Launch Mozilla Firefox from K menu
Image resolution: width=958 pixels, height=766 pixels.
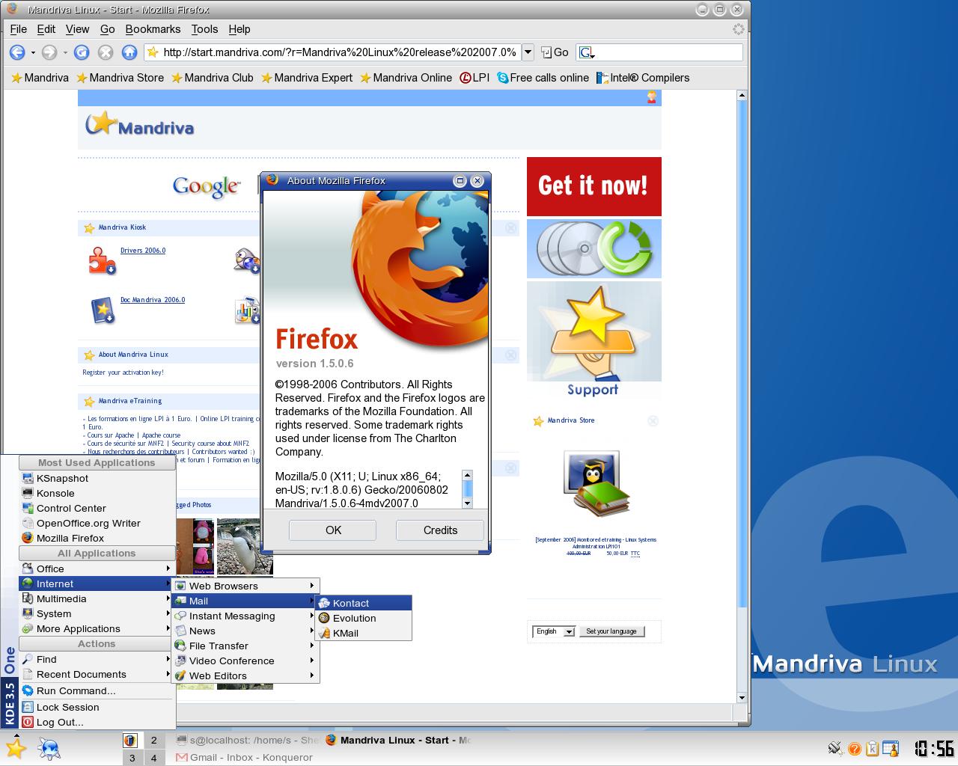[97, 538]
